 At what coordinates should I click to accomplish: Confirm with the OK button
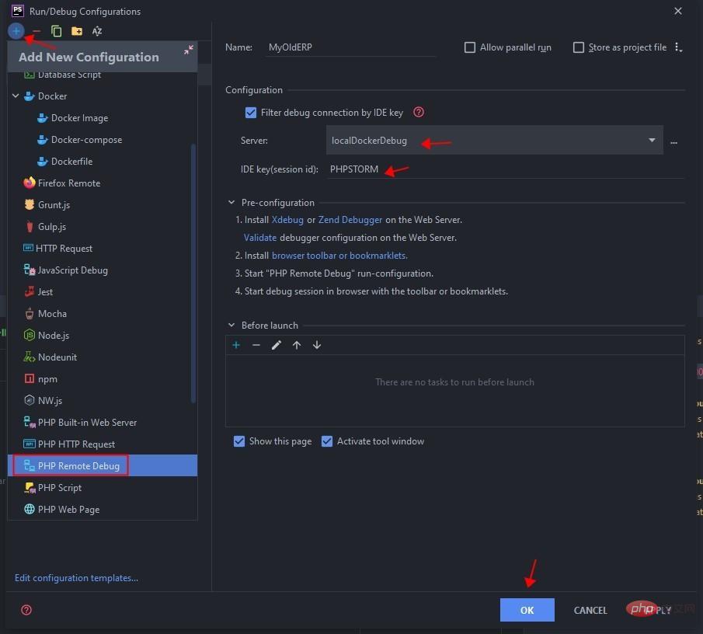coord(527,610)
